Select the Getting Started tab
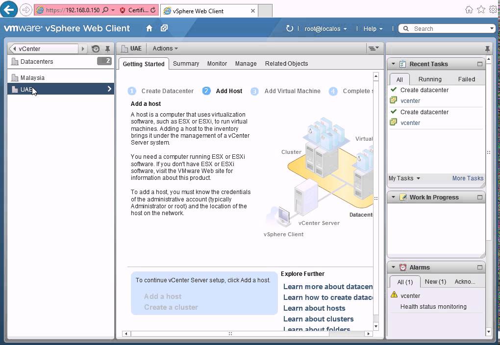This screenshot has width=500, height=345. (144, 64)
